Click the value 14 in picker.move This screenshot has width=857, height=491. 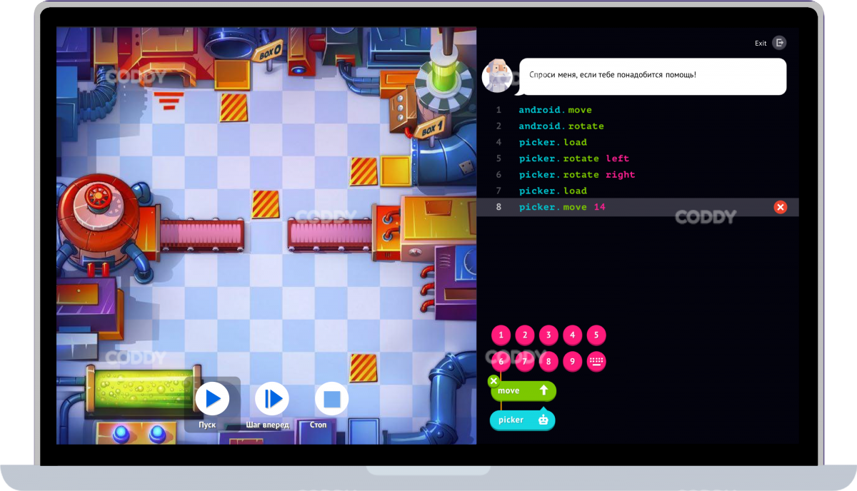pos(600,207)
